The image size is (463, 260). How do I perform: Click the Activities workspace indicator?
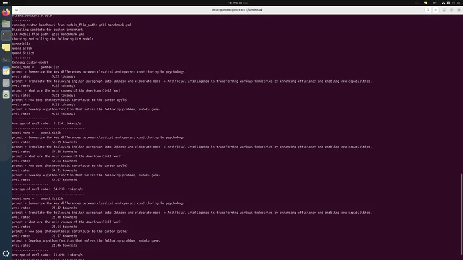(x=6, y=3)
